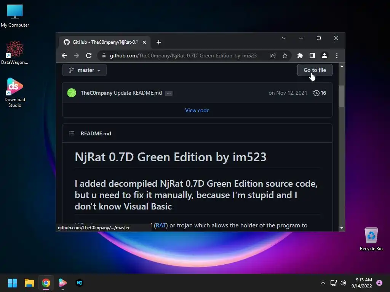
Task: Select the GitHub - TheC0mpany/NjRat tab
Action: [104, 42]
